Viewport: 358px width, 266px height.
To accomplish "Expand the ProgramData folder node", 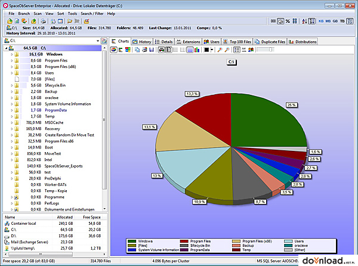I will tap(12, 110).
